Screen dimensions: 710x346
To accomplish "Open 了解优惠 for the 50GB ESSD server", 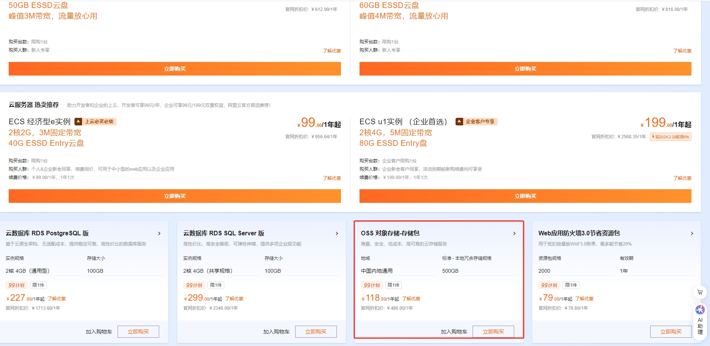I will pyautogui.click(x=332, y=51).
